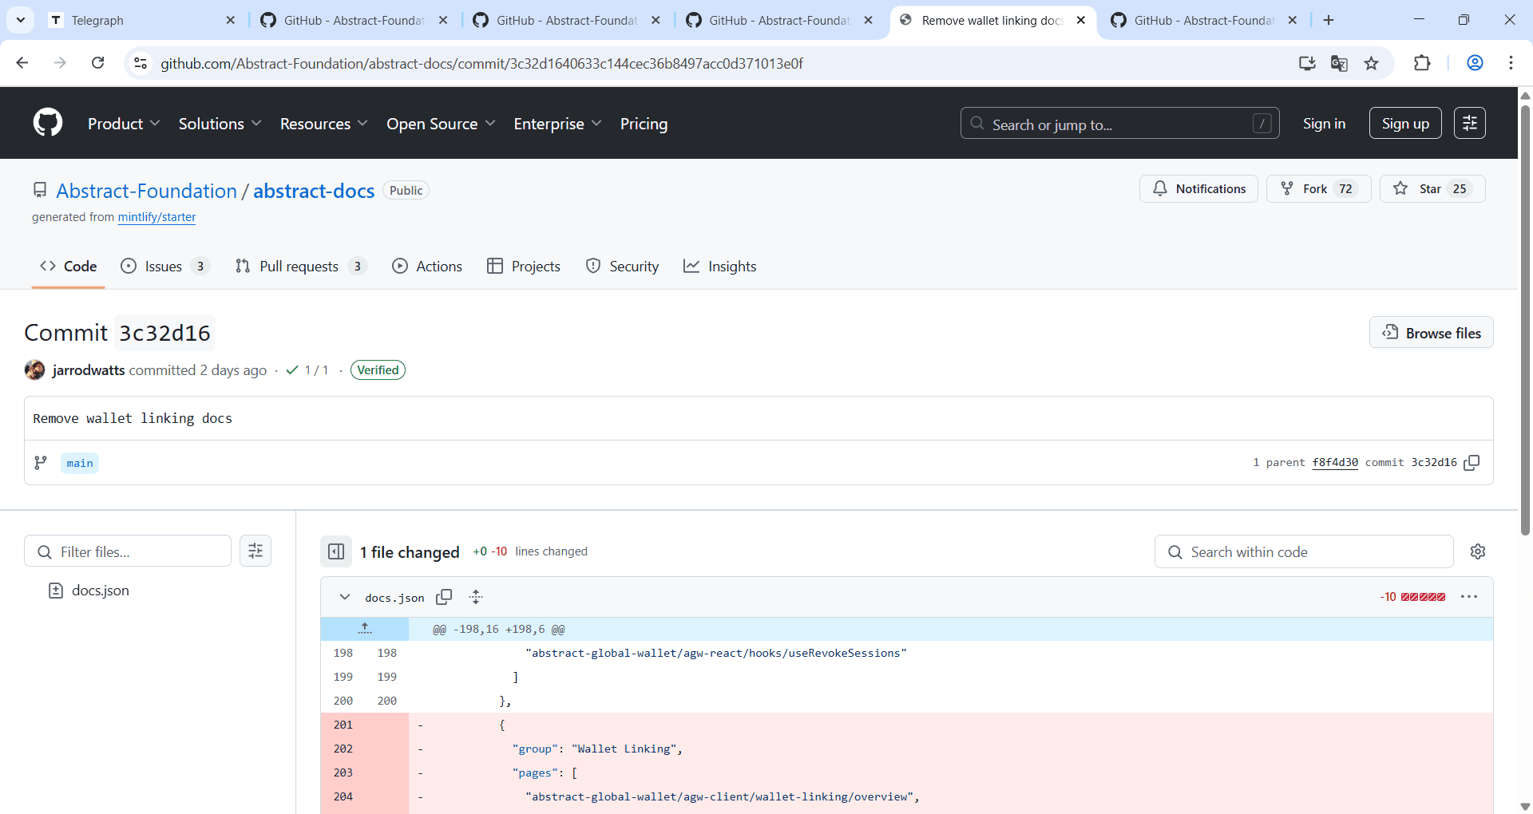This screenshot has height=814, width=1533.
Task: Expand Open Source menu
Action: click(x=441, y=124)
